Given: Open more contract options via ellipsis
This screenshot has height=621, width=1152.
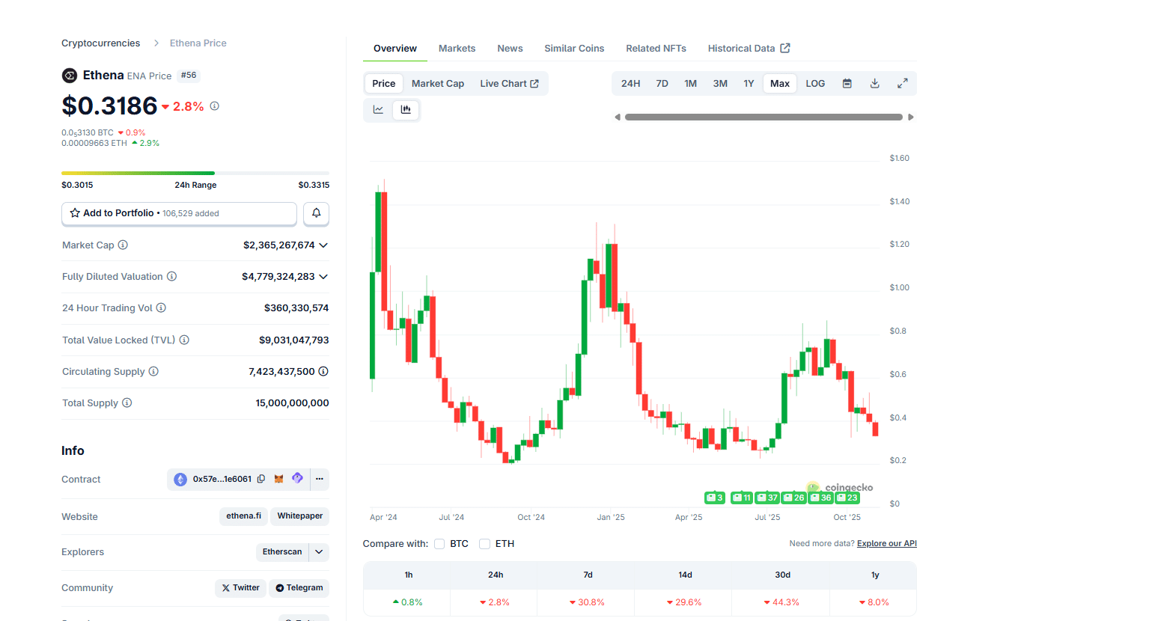Looking at the screenshot, I should [320, 479].
